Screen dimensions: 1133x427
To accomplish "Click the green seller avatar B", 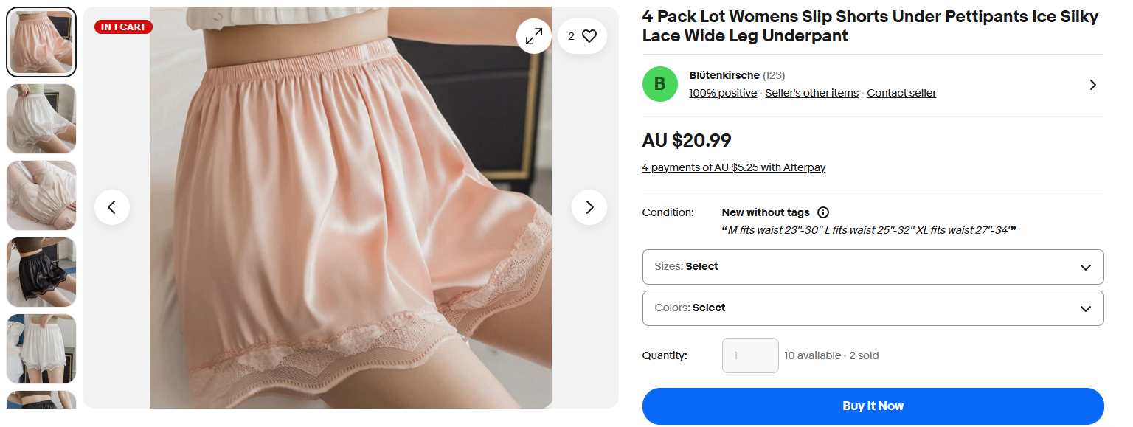I will tap(659, 84).
